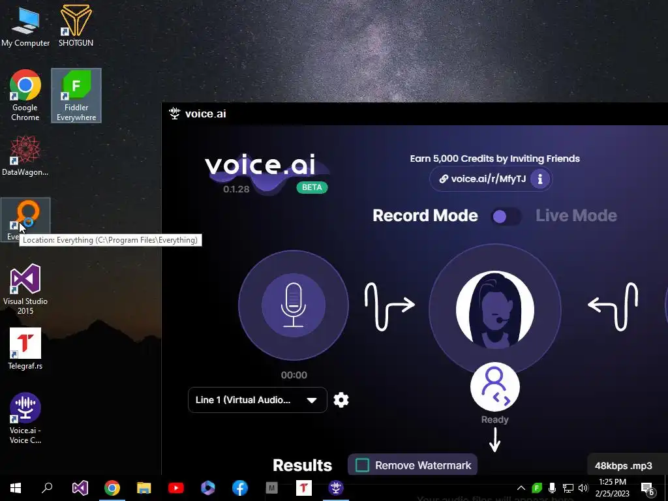Open network tray icon

pyautogui.click(x=568, y=488)
